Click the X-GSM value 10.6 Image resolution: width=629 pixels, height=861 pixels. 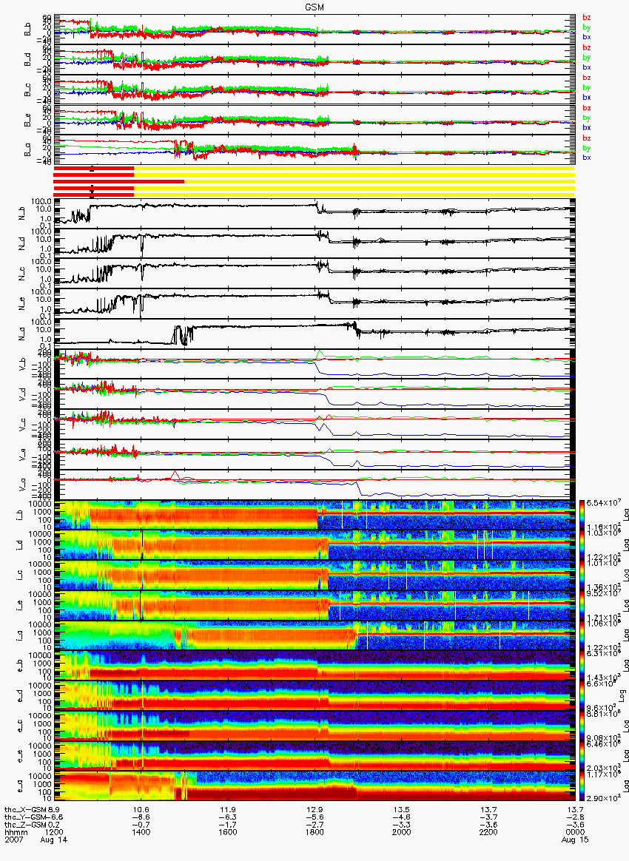141,810
